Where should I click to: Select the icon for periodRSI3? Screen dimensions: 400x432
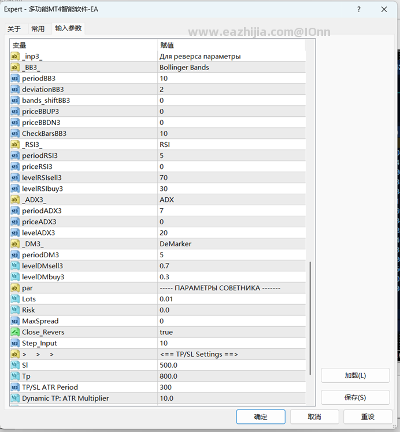[15, 156]
